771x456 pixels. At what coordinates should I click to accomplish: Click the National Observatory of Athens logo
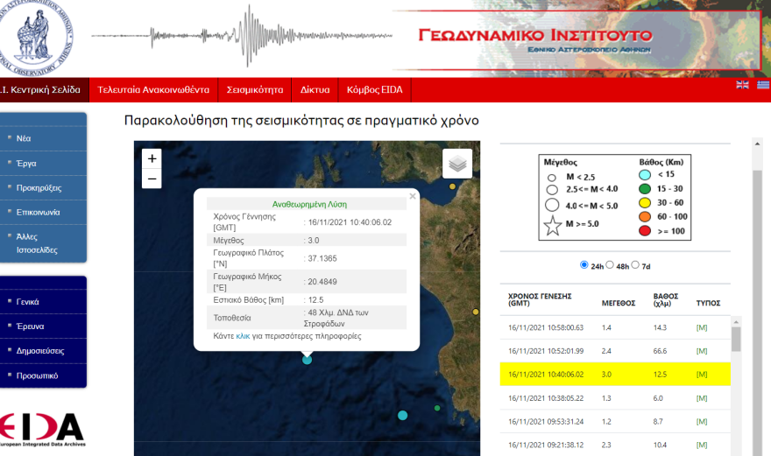pyautogui.click(x=37, y=38)
